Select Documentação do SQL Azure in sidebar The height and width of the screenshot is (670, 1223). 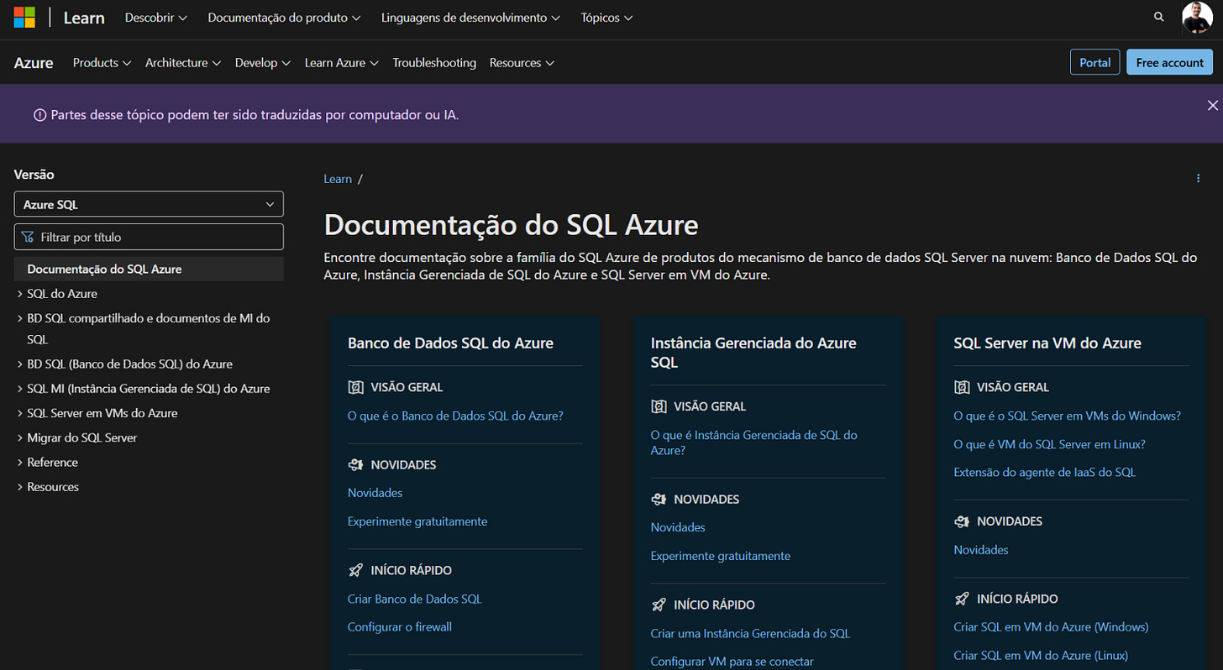point(149,270)
